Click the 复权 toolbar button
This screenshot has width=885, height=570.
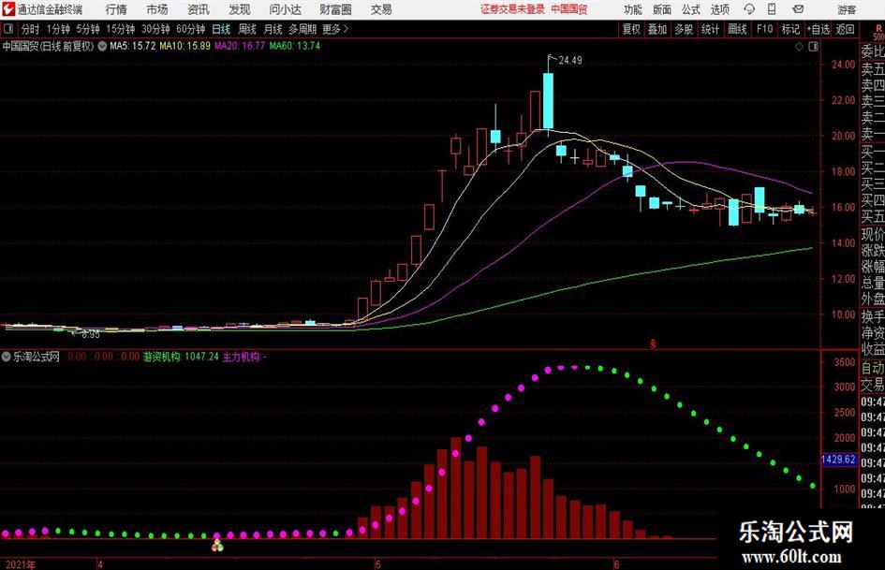631,29
